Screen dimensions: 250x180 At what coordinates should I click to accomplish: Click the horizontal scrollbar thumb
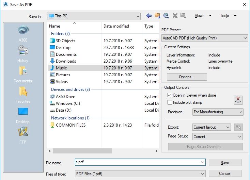click(x=82, y=151)
